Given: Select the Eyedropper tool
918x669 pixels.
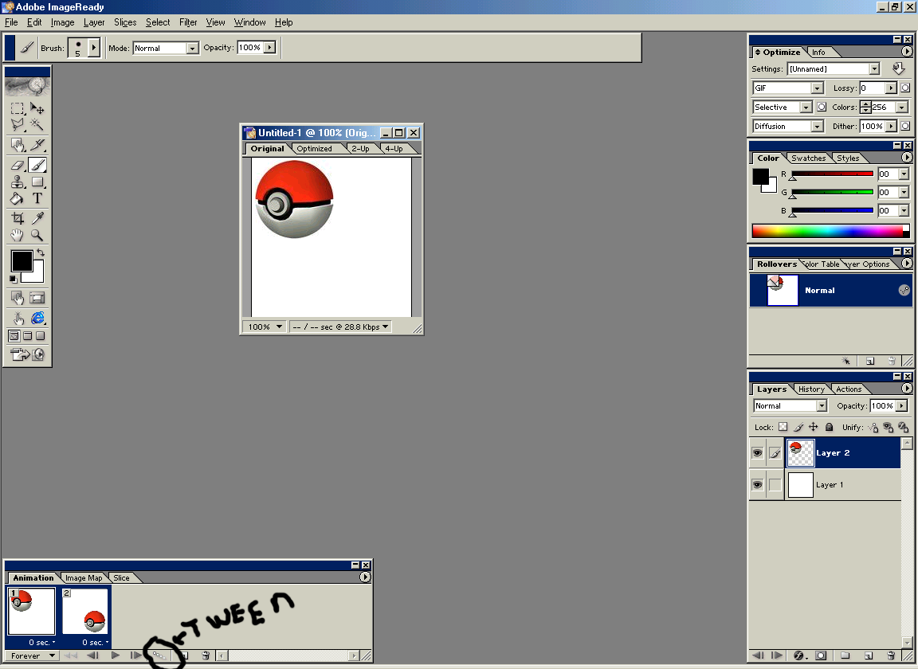Looking at the screenshot, I should coord(37,218).
